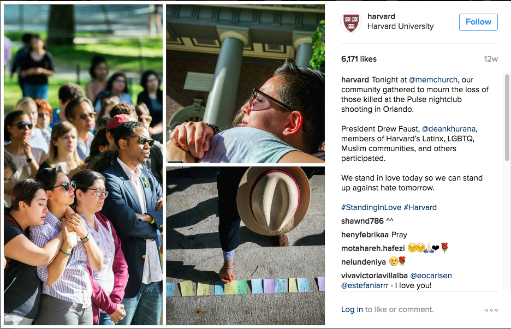
Task: Open the @deankhurana profile link
Action: pyautogui.click(x=449, y=129)
